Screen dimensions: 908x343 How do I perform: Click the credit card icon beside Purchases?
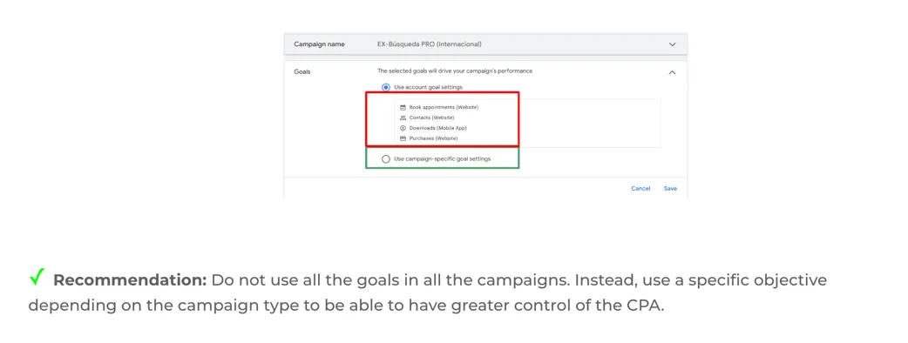point(403,138)
